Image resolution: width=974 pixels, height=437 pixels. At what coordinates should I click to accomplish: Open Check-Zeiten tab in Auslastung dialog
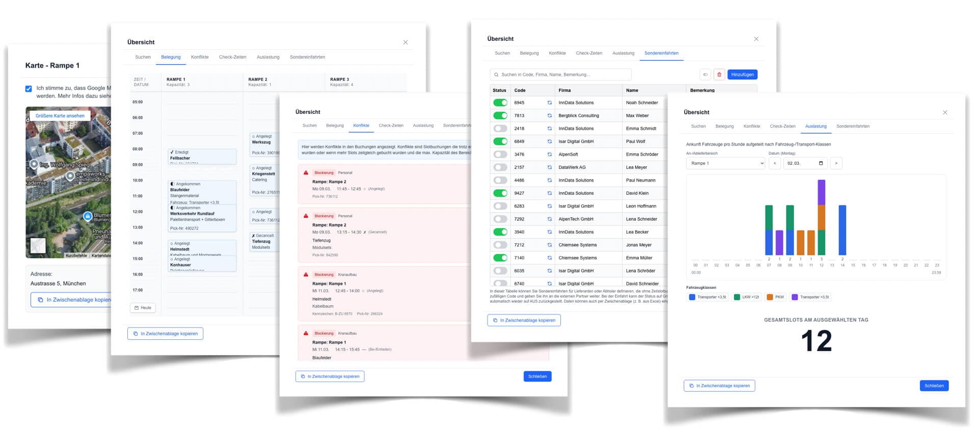pos(782,126)
